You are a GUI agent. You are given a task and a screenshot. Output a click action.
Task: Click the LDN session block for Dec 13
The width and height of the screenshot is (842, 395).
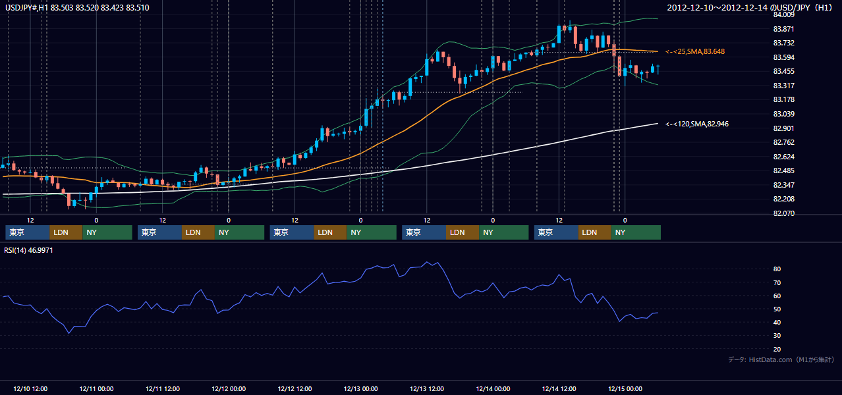(x=463, y=232)
